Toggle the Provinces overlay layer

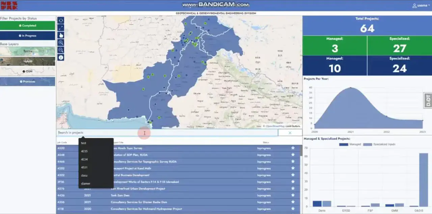click(x=28, y=82)
